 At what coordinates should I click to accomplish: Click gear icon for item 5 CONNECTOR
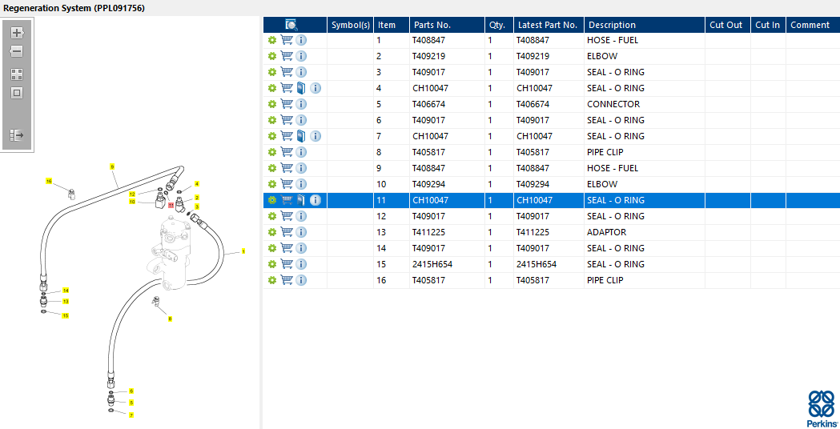pos(271,104)
